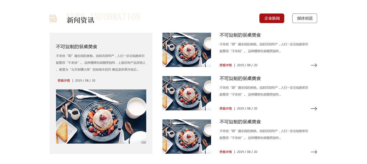Switch to the 媒体报道 tab

click(305, 18)
